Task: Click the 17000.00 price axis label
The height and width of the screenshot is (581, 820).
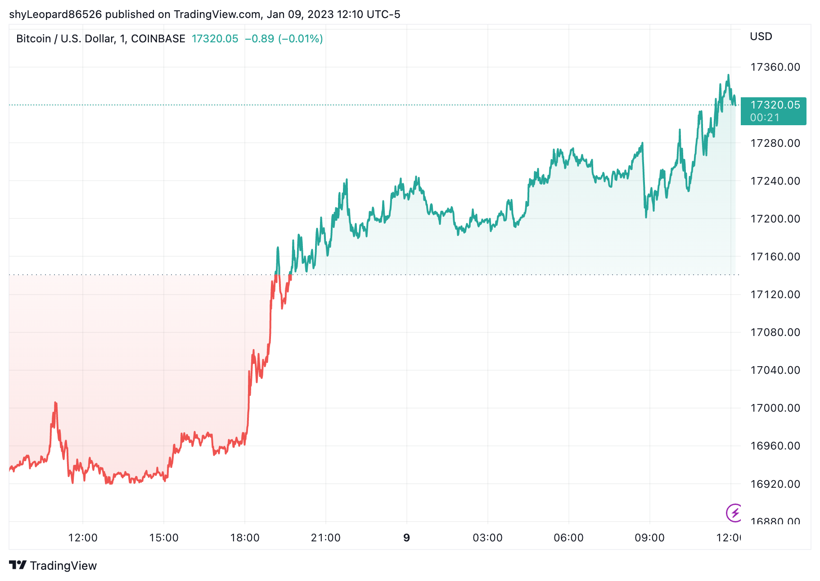Action: tap(775, 408)
